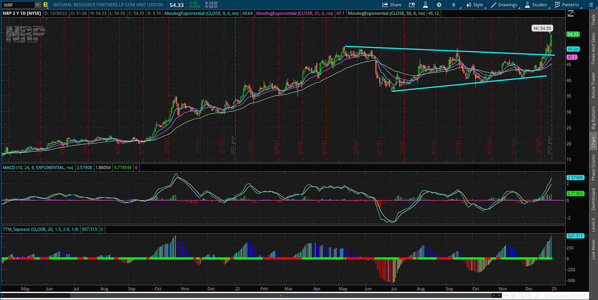Viewport: 598px width, 300px height.
Task: Open the Style menu
Action: pyautogui.click(x=475, y=5)
